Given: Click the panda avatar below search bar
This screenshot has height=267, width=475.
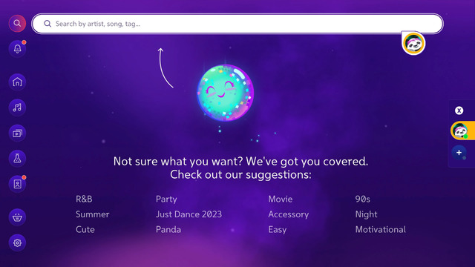Looking at the screenshot, I should [x=413, y=44].
